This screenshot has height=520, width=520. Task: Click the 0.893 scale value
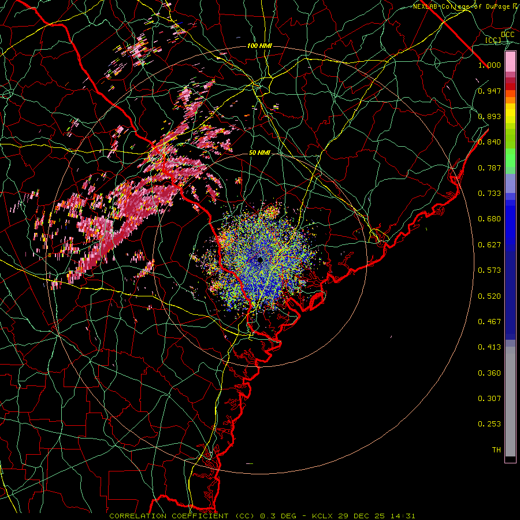coord(489,116)
